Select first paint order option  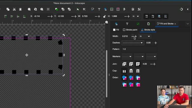pyautogui.click(x=124, y=78)
